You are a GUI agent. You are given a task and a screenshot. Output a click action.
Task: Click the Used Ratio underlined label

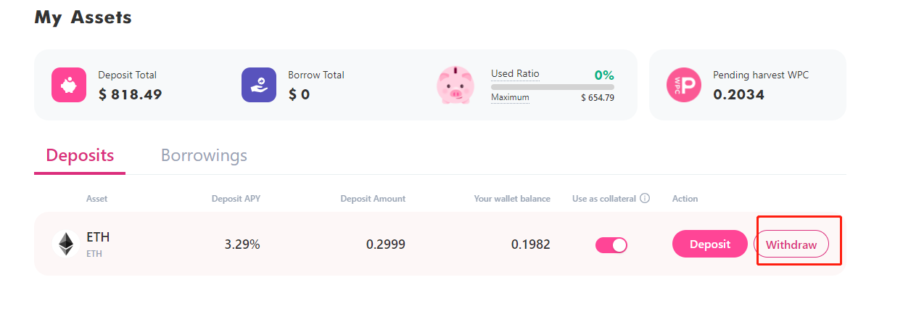click(515, 74)
